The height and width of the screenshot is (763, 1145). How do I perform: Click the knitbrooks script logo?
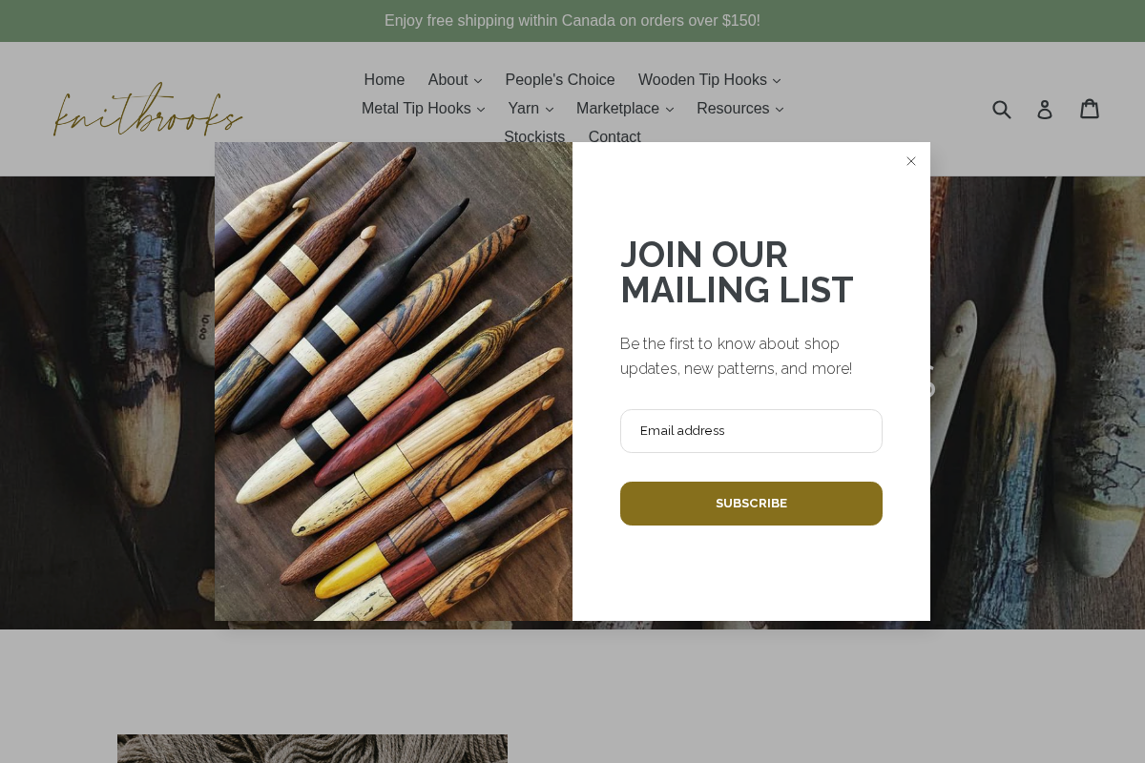click(148, 109)
